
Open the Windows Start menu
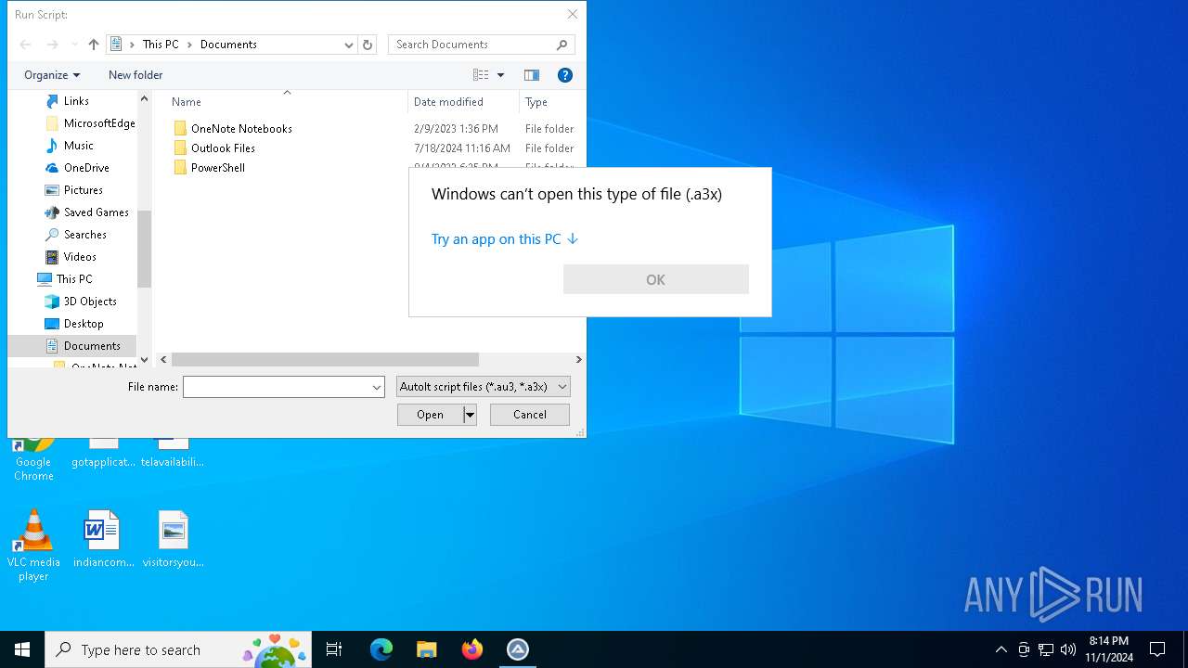coord(22,649)
